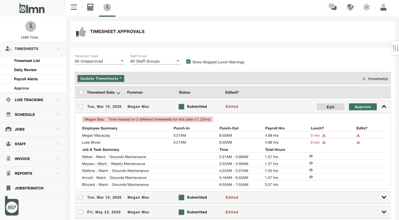
Task: Open the LMN Time clock icon in toolbar
Action: [x=107, y=7]
